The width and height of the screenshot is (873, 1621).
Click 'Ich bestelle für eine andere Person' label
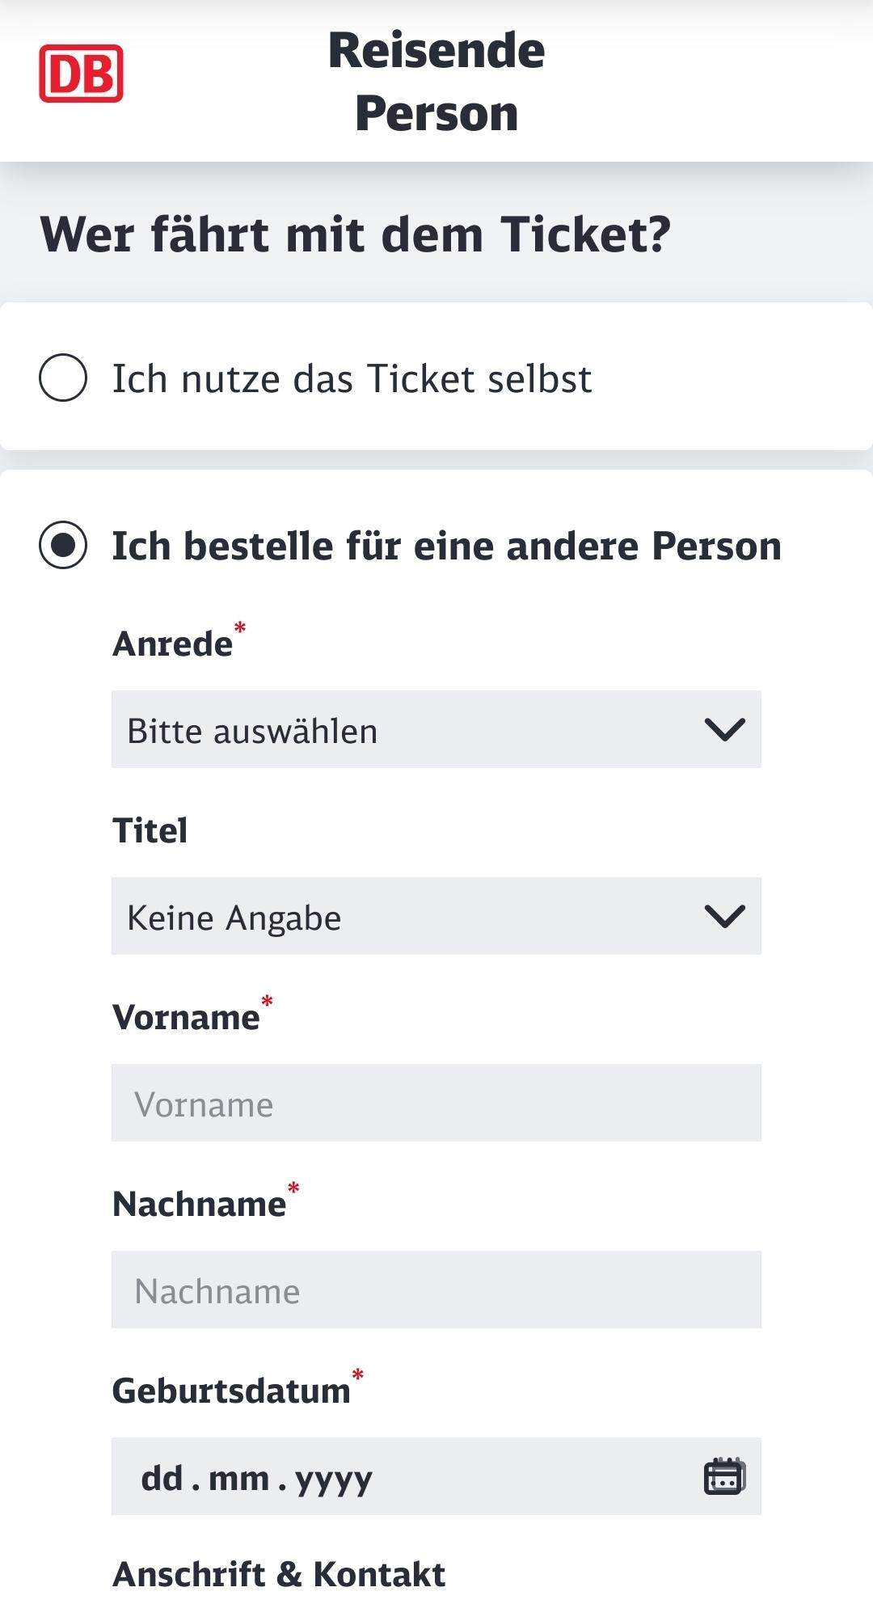pos(446,546)
